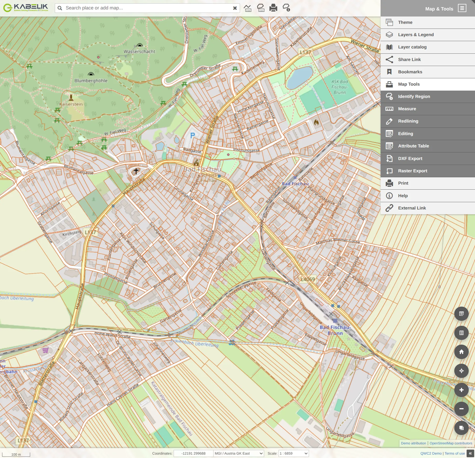Click inside the Coordinates input field
Viewport: 475px width, 458px height.
[x=193, y=453]
